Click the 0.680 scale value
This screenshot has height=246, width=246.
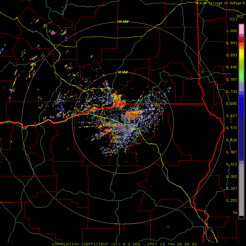(232, 104)
